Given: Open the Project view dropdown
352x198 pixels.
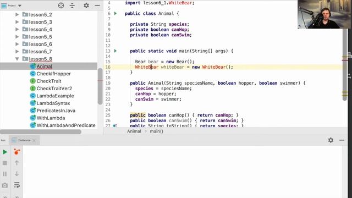Looking at the screenshot, I should [20, 5].
